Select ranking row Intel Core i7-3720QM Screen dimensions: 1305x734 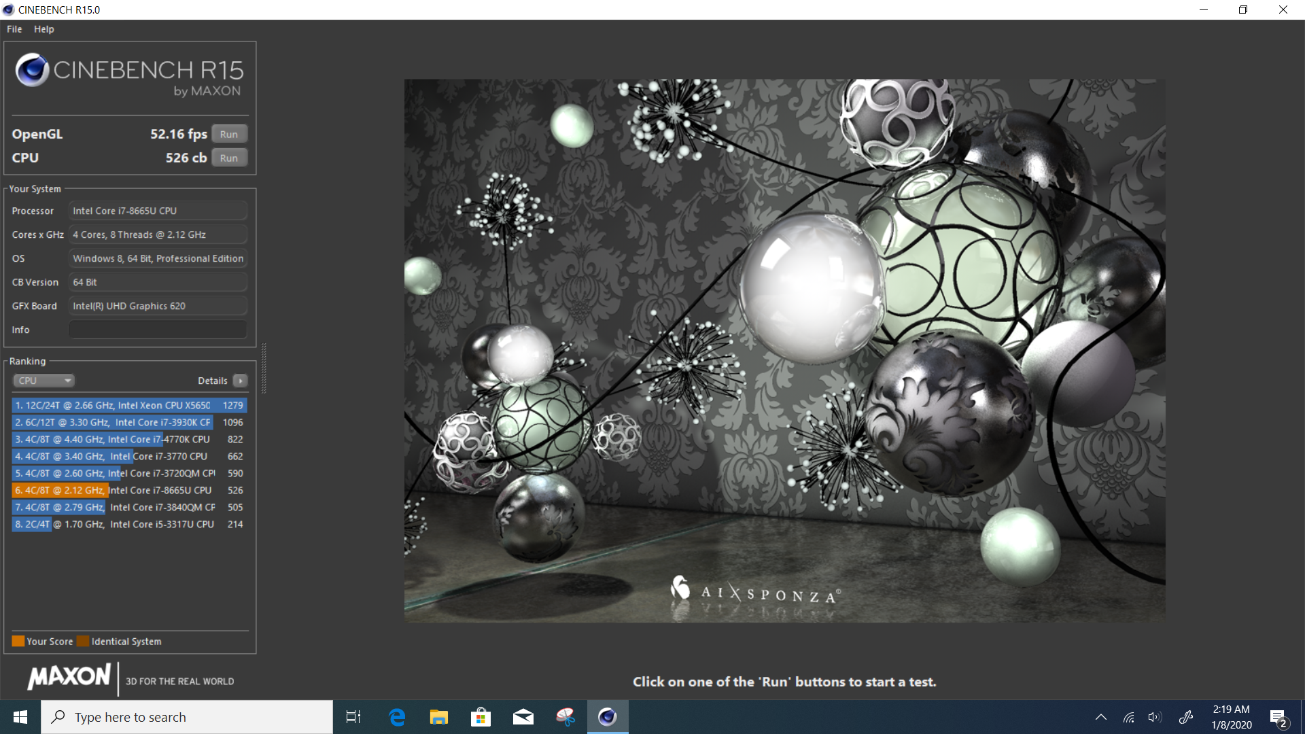pos(129,473)
